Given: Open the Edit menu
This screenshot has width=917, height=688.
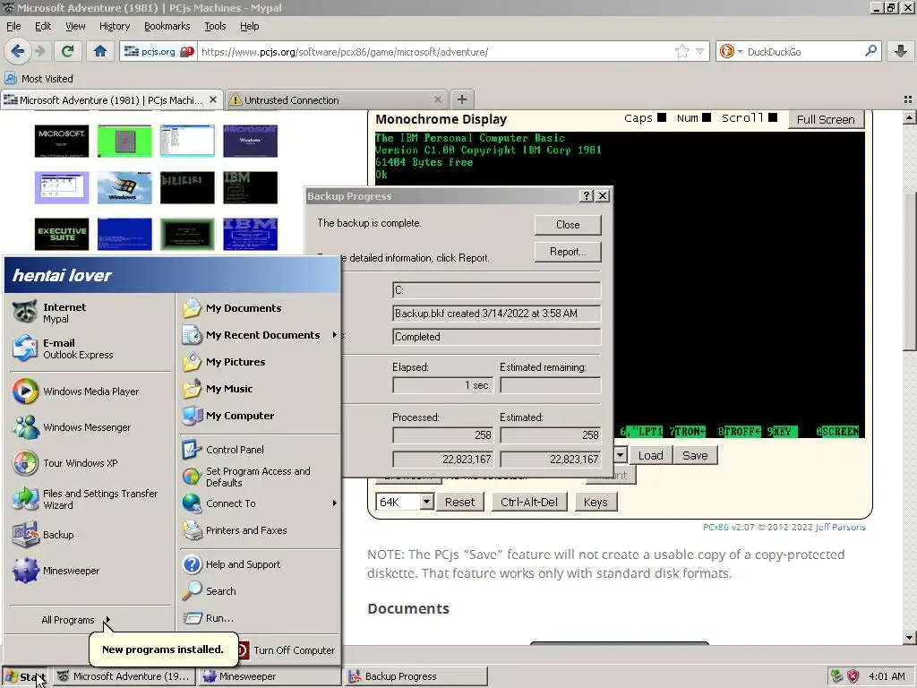Looking at the screenshot, I should (43, 26).
